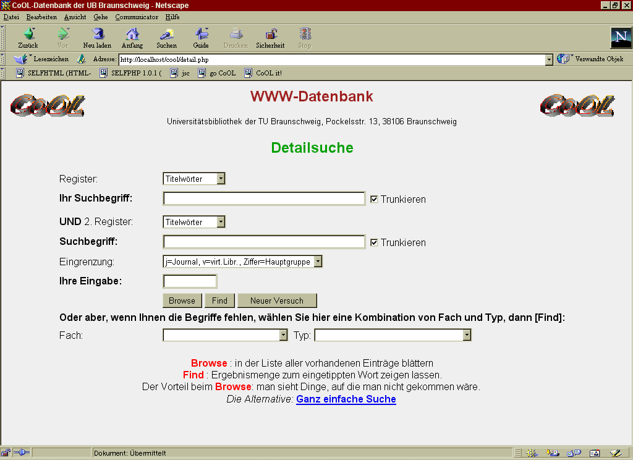Viewport: 633px width, 460px height.
Task: Expand the Fach dropdown
Action: point(283,335)
